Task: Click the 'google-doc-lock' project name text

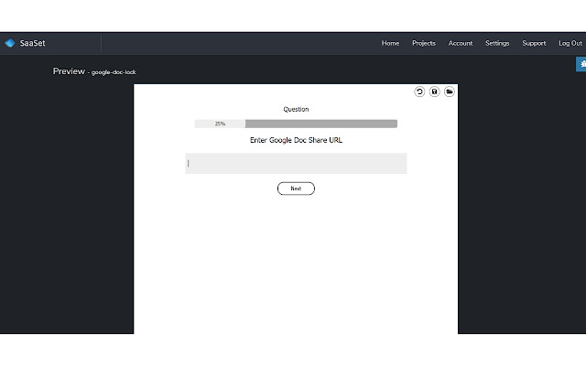Action: [114, 72]
